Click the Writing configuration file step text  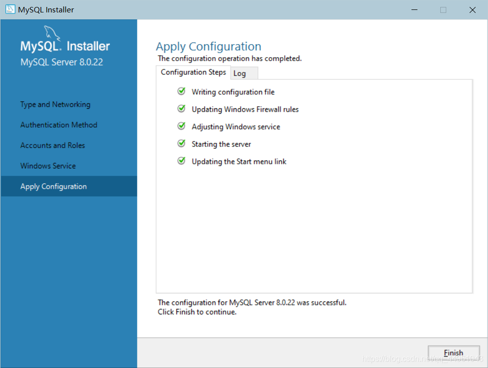pos(233,92)
